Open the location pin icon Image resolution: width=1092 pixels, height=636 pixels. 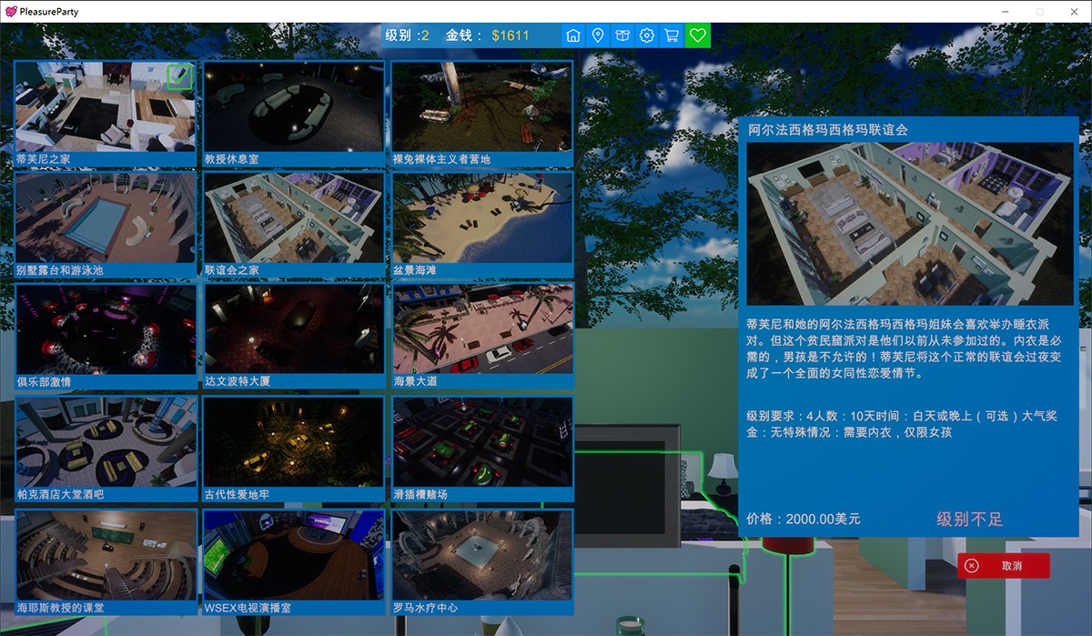click(x=598, y=35)
